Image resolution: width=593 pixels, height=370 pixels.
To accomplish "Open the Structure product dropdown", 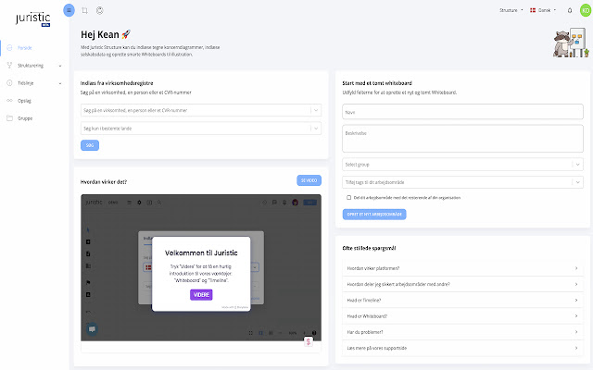I will [x=511, y=10].
